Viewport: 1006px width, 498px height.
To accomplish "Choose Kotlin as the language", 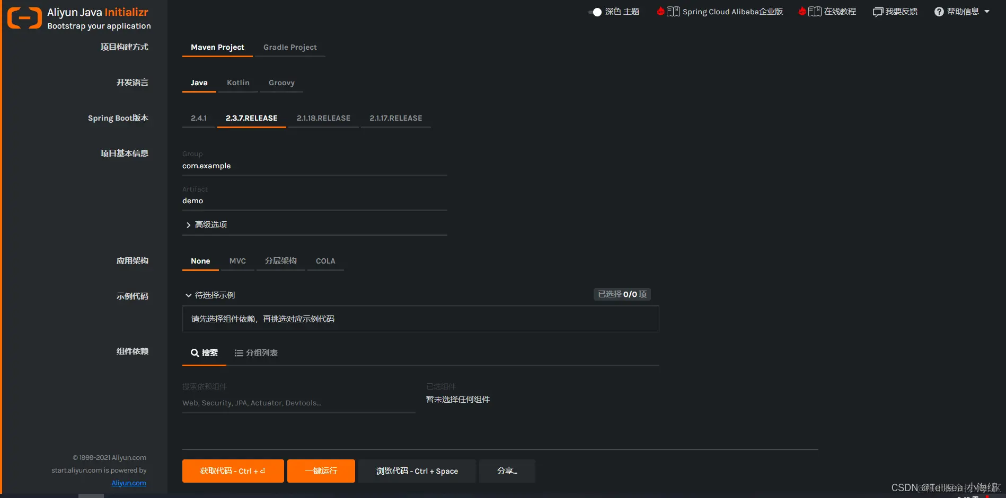I will [x=238, y=83].
